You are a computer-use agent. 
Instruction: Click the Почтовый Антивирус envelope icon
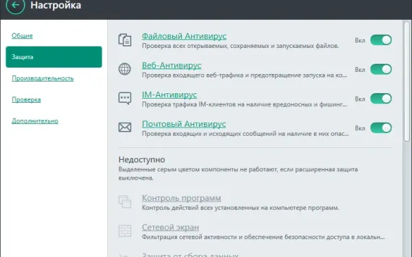click(125, 127)
